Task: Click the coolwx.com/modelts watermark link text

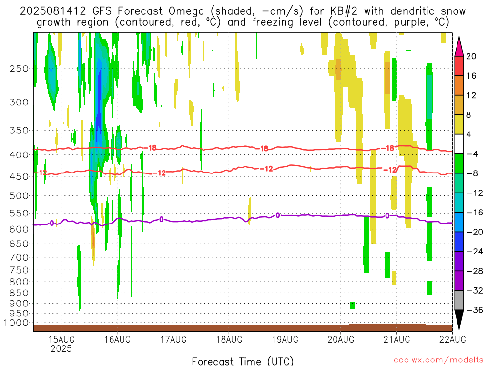Action: tap(438, 360)
